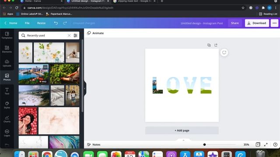This screenshot has width=280, height=157.
Task: Open the Notes panel
Action: click(94, 144)
